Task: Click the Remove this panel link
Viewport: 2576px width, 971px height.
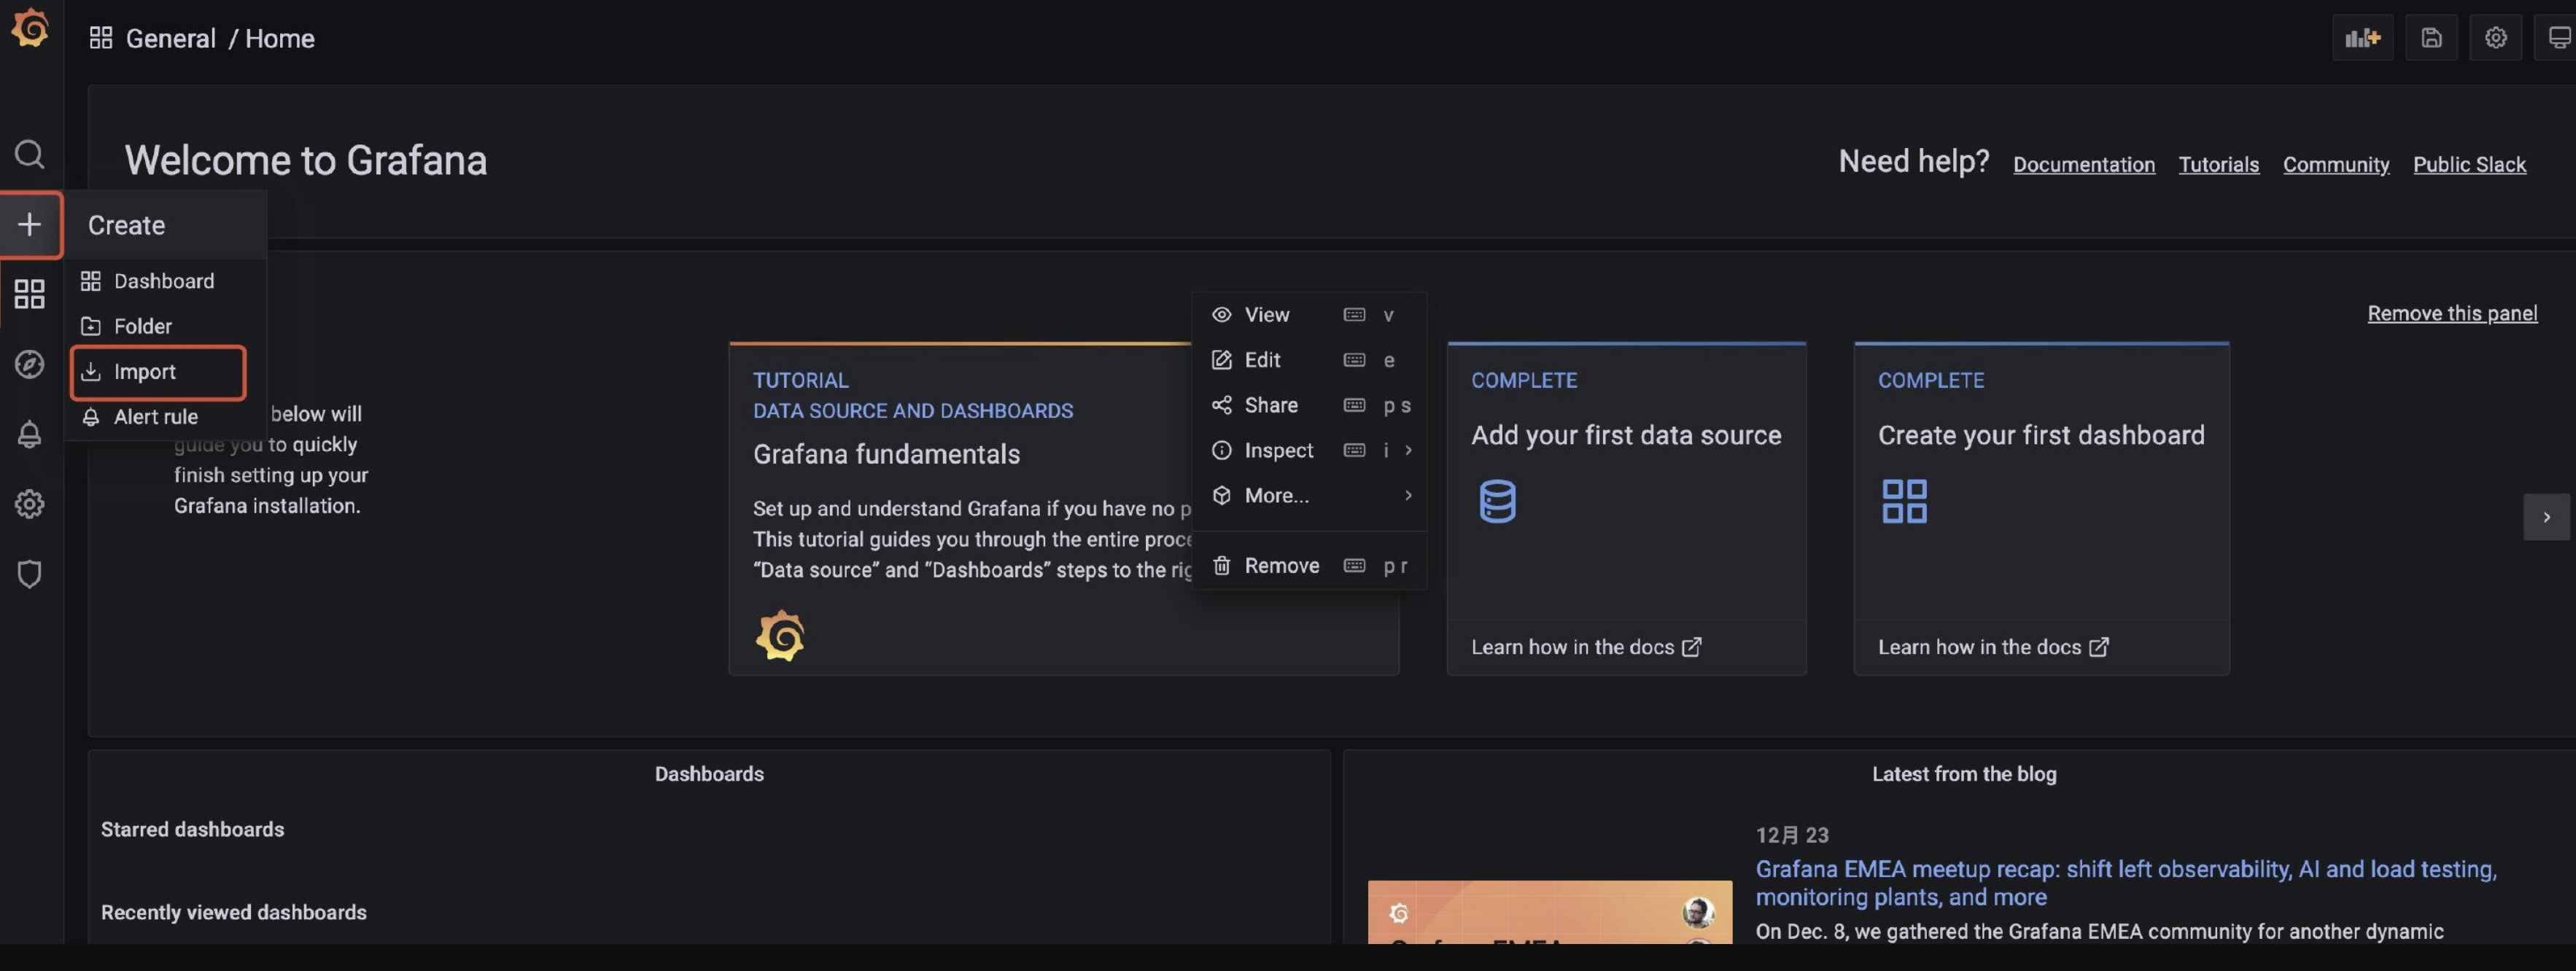Action: point(2451,314)
